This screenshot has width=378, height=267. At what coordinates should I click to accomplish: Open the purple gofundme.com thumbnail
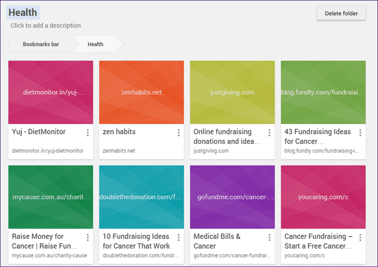point(232,197)
